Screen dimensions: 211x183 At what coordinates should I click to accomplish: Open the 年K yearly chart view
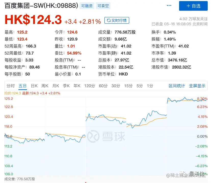click(77, 86)
